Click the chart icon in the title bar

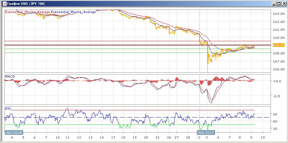(3, 4)
